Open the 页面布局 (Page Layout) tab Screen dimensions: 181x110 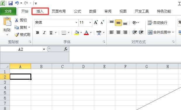(x=59, y=11)
